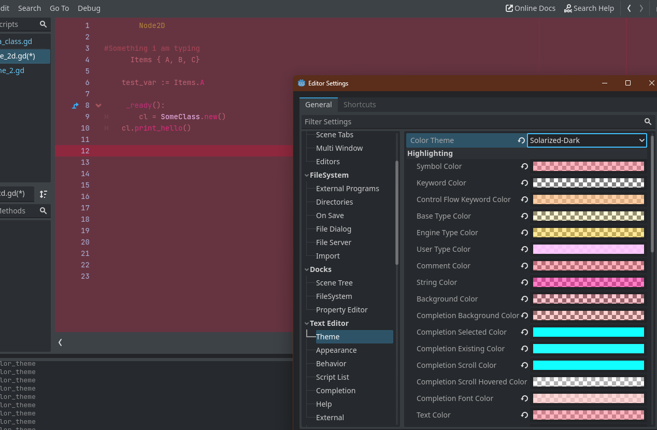Click the Search Help icon

pos(567,8)
